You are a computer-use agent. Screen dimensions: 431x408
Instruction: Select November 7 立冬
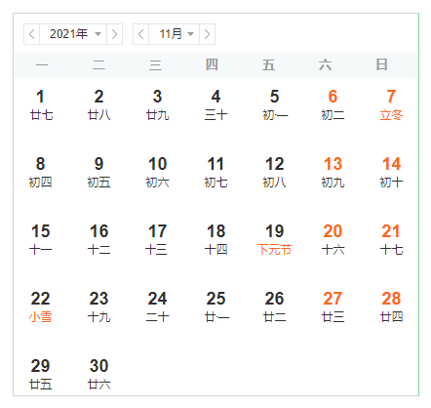coord(391,105)
